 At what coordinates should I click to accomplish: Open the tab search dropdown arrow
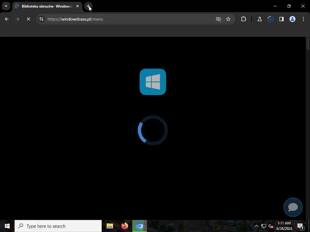(x=6, y=6)
